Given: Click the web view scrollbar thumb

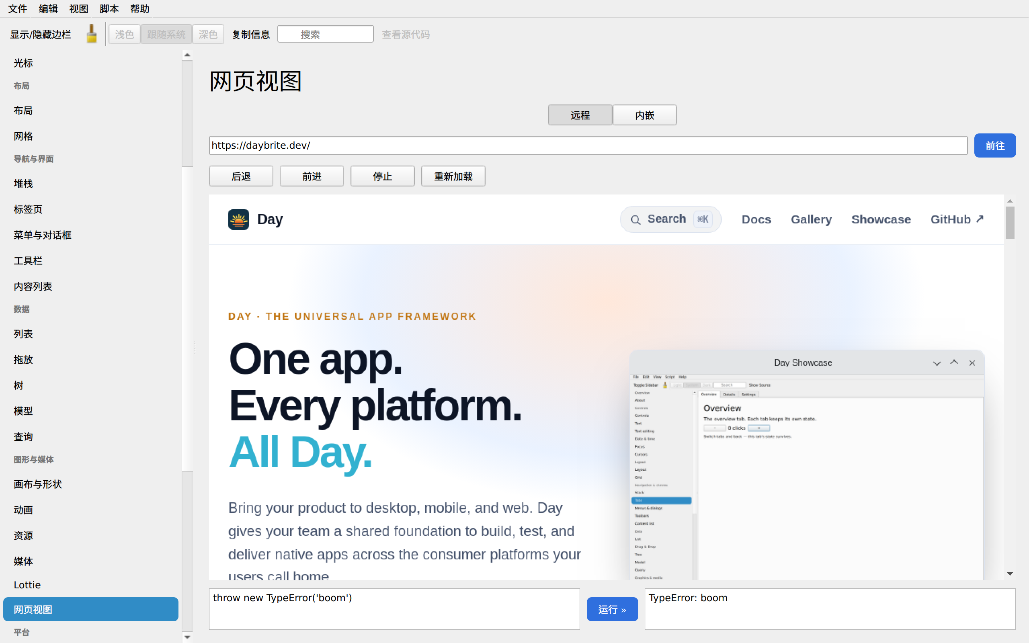Looking at the screenshot, I should (x=1010, y=222).
